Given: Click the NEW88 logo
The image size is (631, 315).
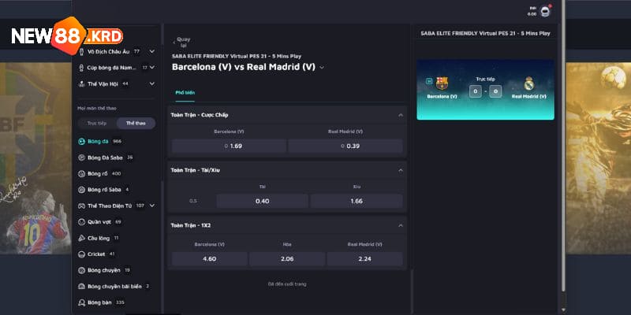Looking at the screenshot, I should tap(67, 35).
